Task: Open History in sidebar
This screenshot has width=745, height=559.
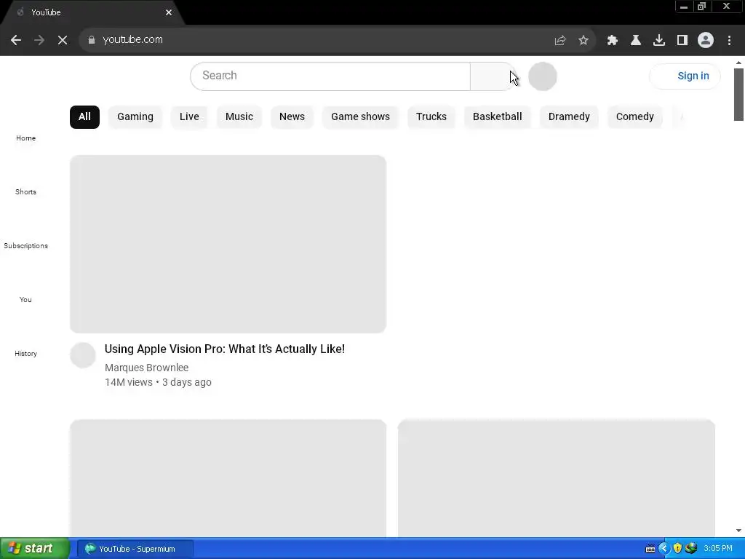Action: [25, 354]
